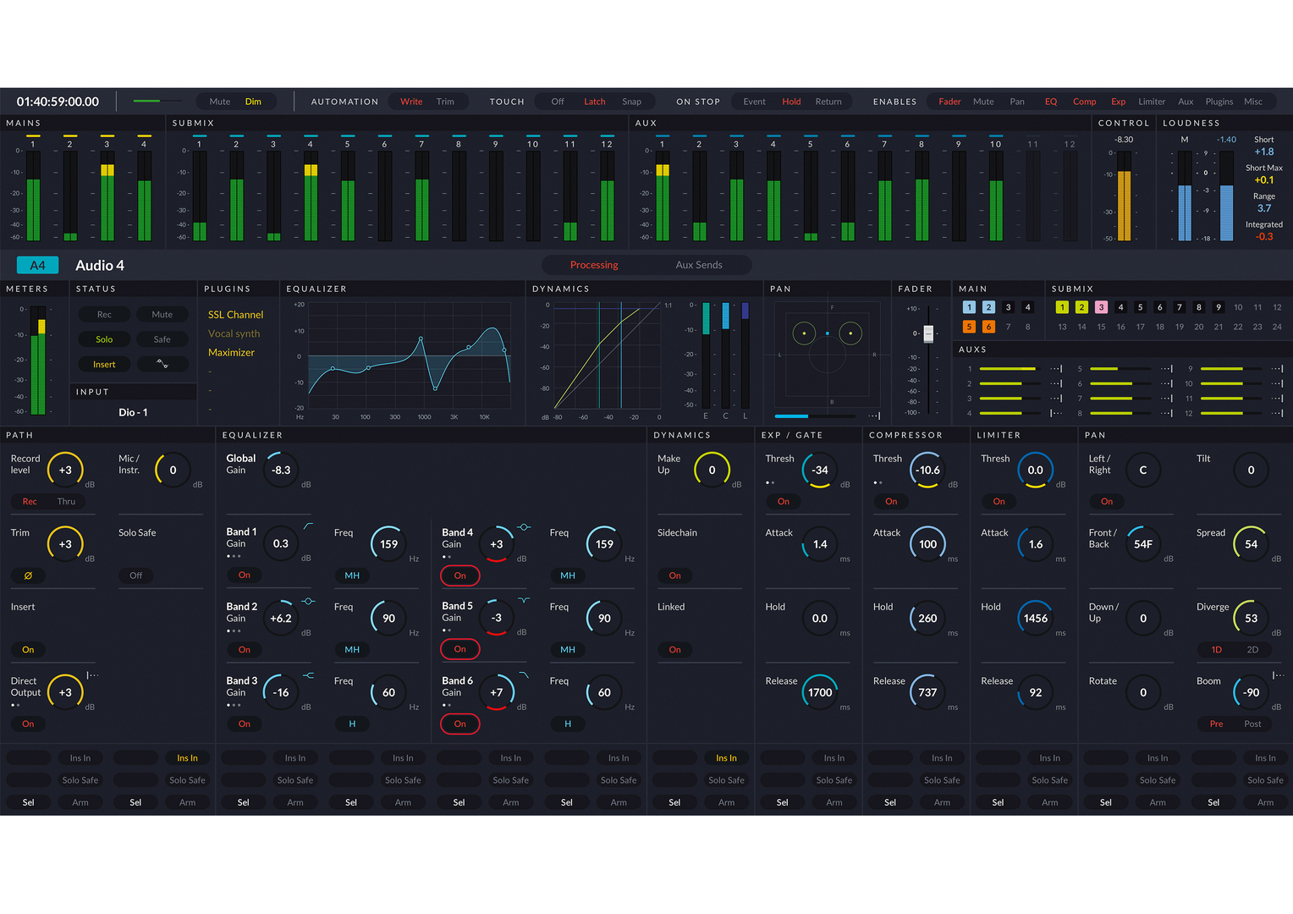
Task: Click Band 1 high-pass filter shape icon
Action: [308, 526]
